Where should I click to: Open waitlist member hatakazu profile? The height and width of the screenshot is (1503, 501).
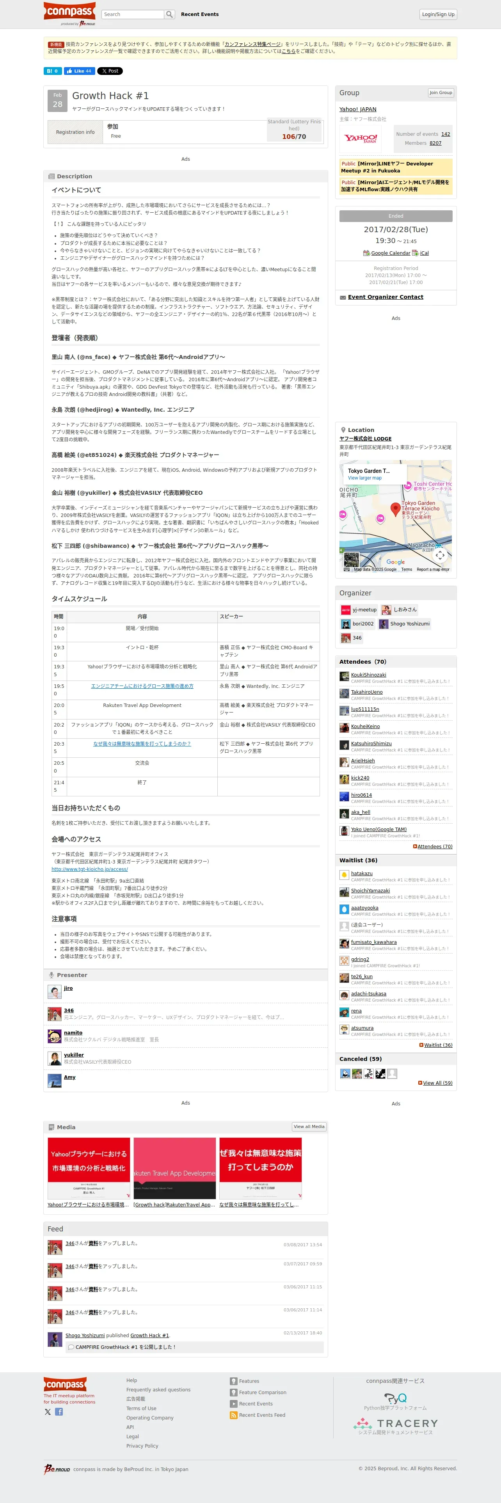point(362,874)
